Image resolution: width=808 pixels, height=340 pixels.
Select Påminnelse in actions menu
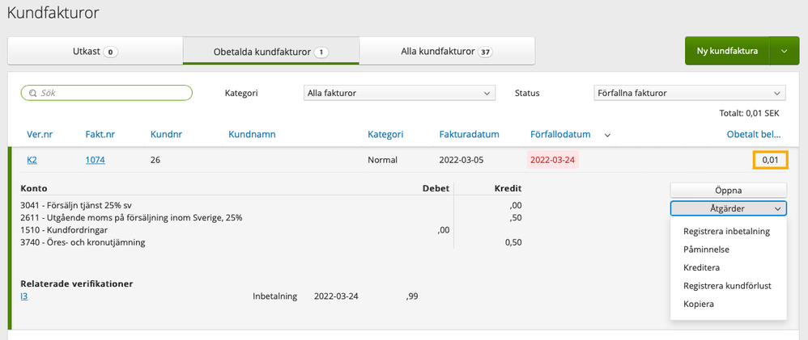tap(707, 250)
